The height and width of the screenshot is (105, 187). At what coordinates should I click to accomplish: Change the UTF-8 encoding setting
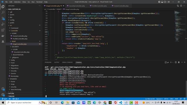pyautogui.click(x=166, y=99)
